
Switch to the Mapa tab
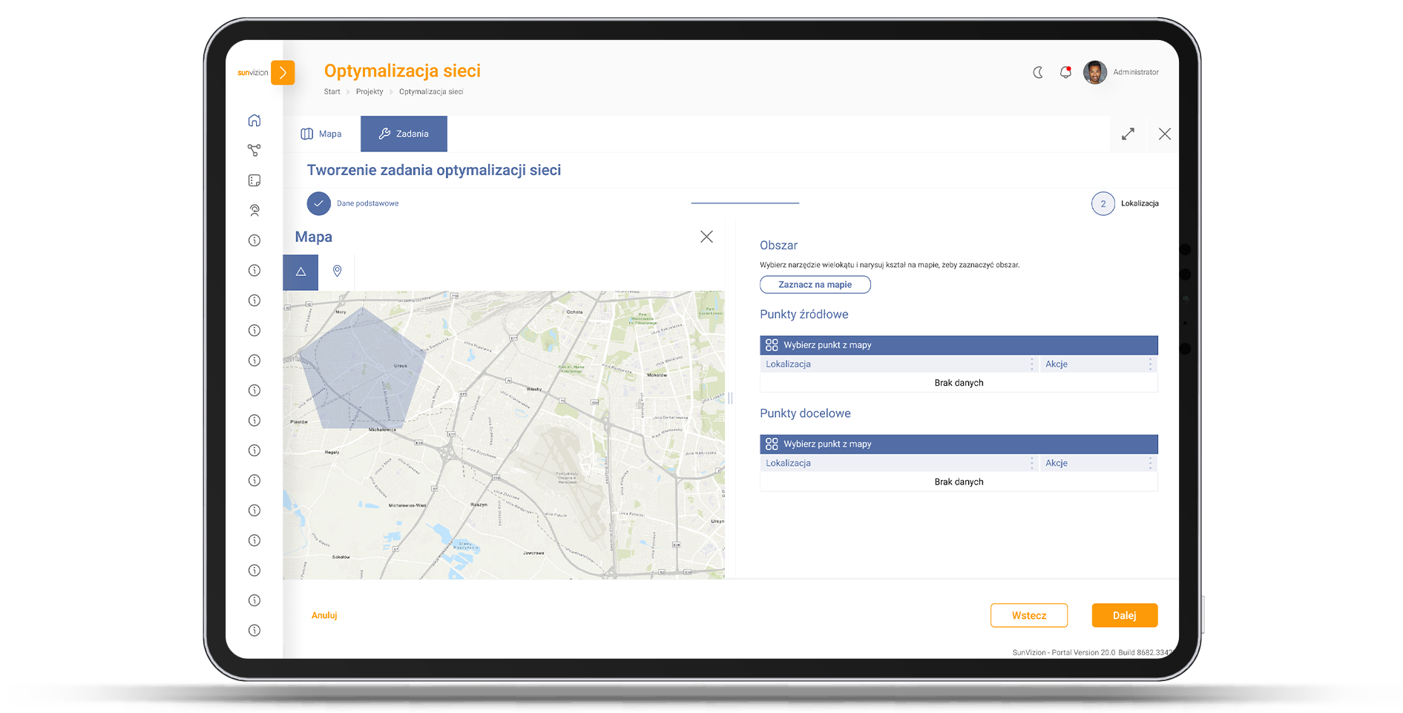321,134
